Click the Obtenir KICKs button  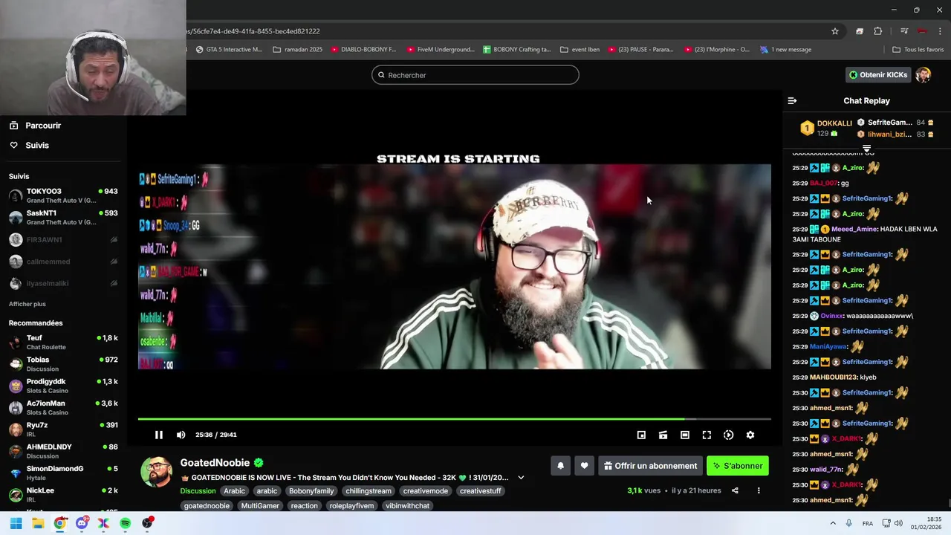pos(878,75)
